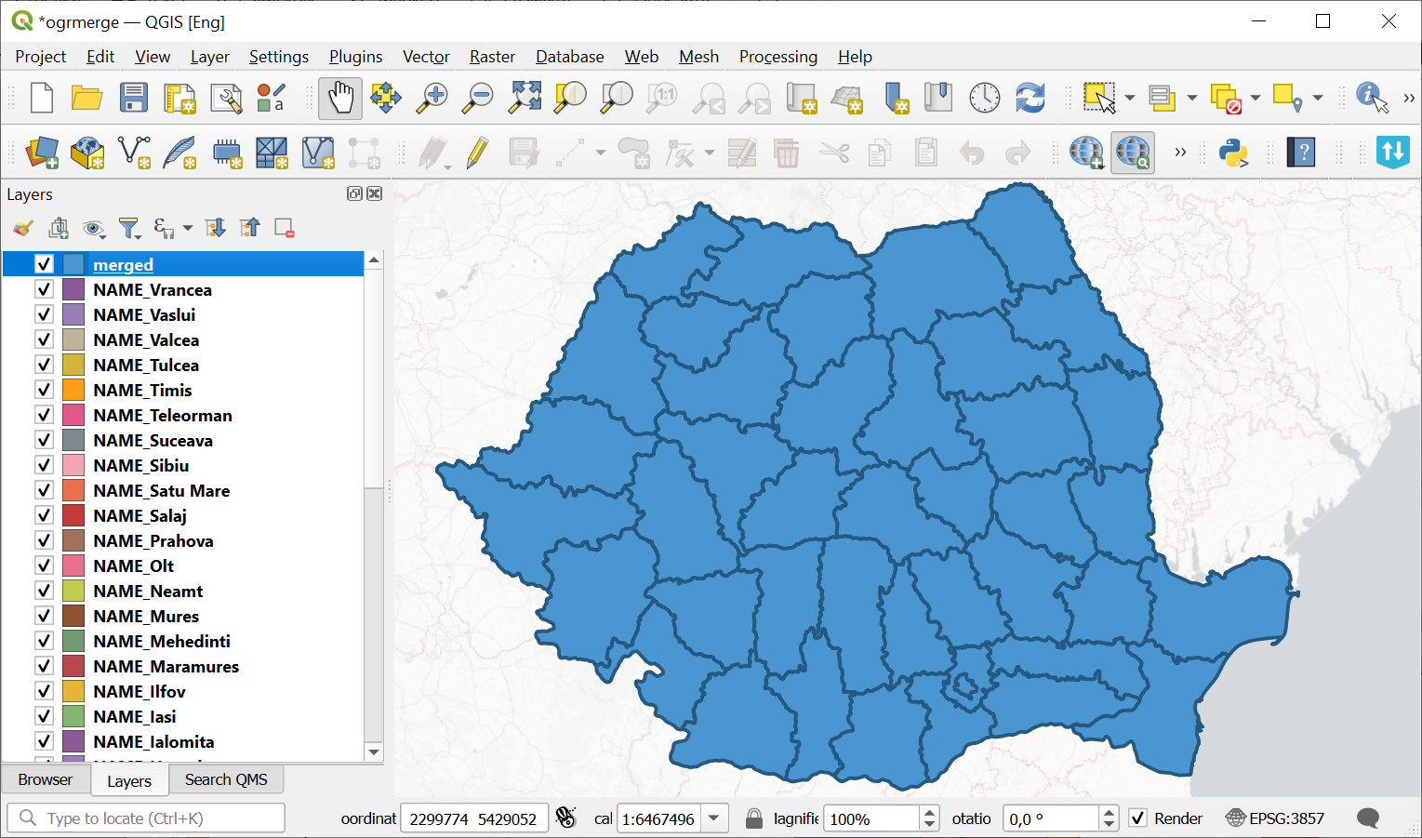Switch to the Browser tab
The width and height of the screenshot is (1422, 838).
(46, 779)
